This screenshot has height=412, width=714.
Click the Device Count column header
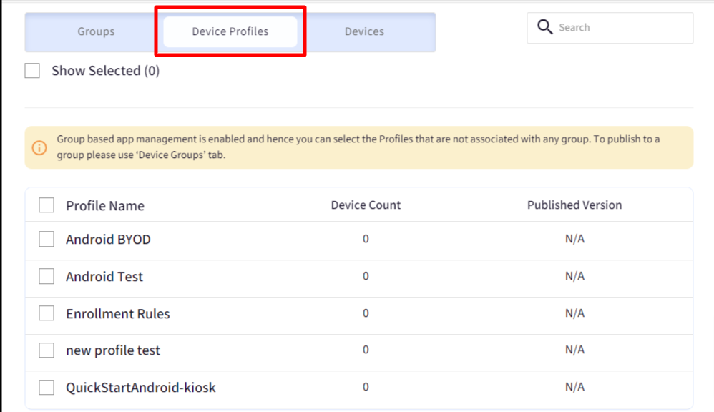(366, 205)
